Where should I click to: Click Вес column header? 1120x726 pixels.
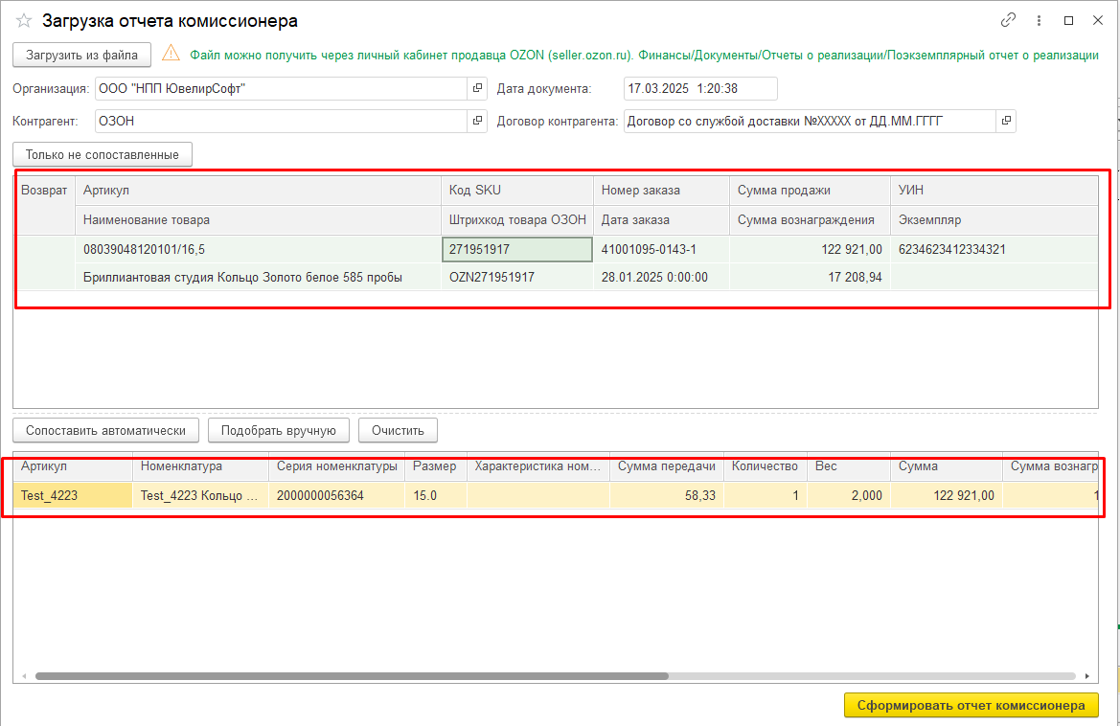click(849, 466)
